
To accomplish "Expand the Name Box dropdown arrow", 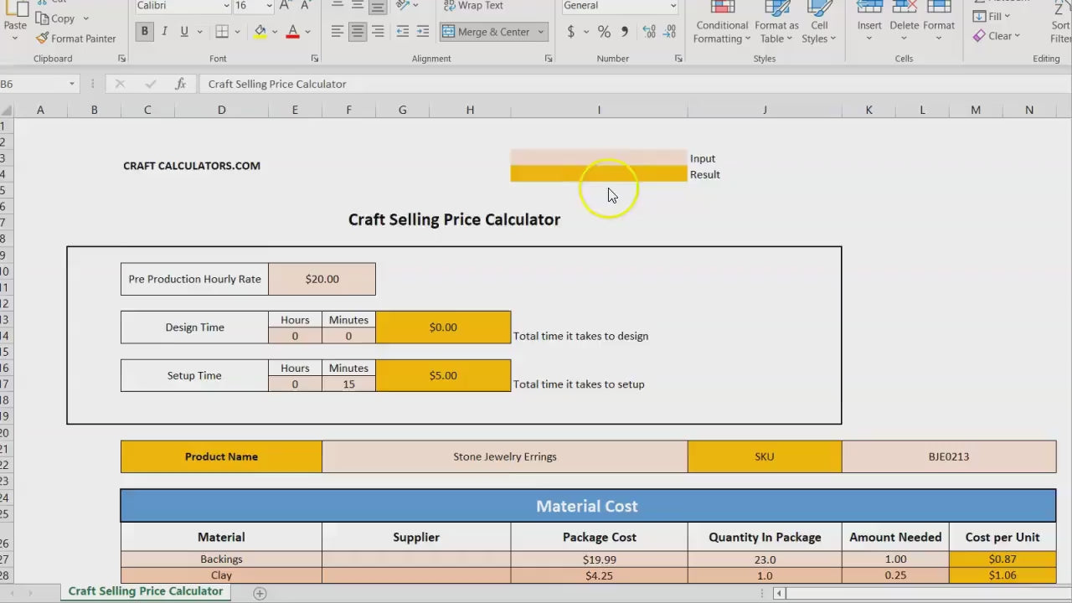I will (x=72, y=84).
